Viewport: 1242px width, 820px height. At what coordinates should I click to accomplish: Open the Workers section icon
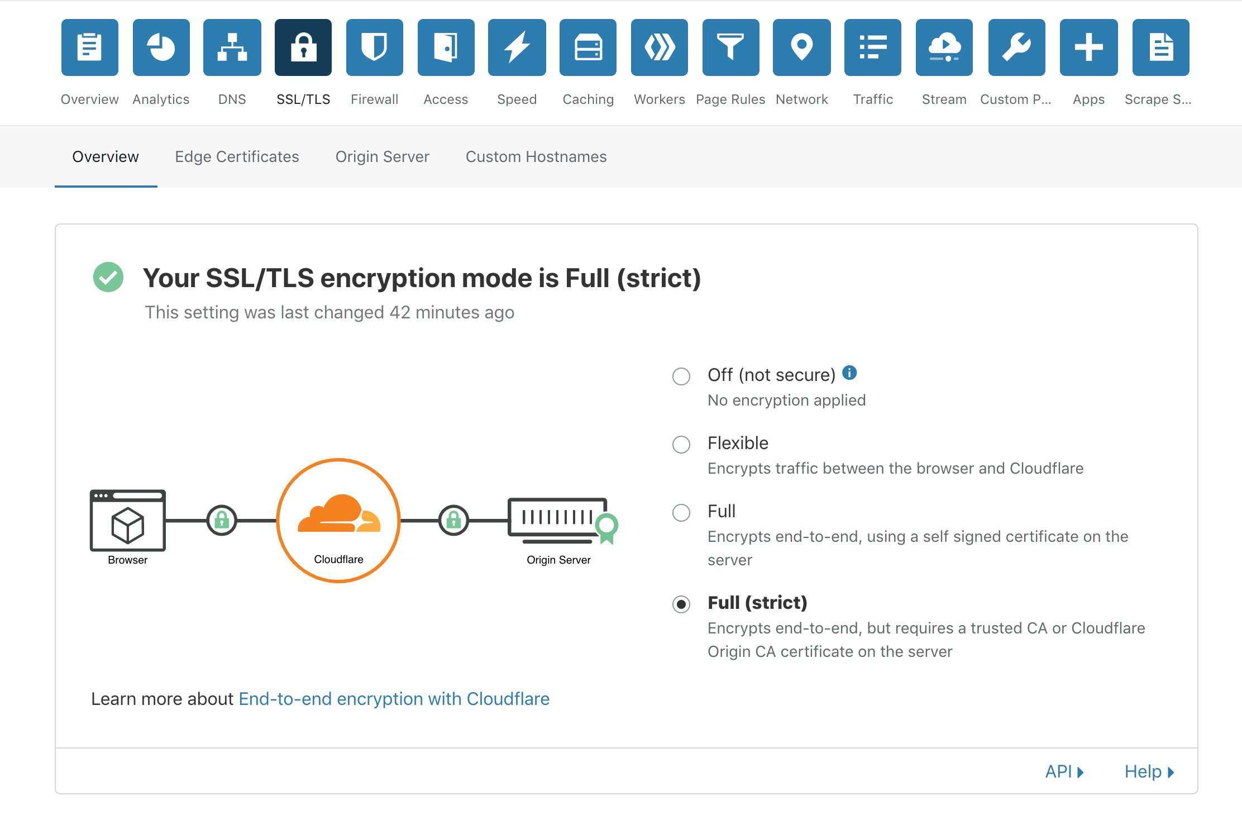coord(660,47)
